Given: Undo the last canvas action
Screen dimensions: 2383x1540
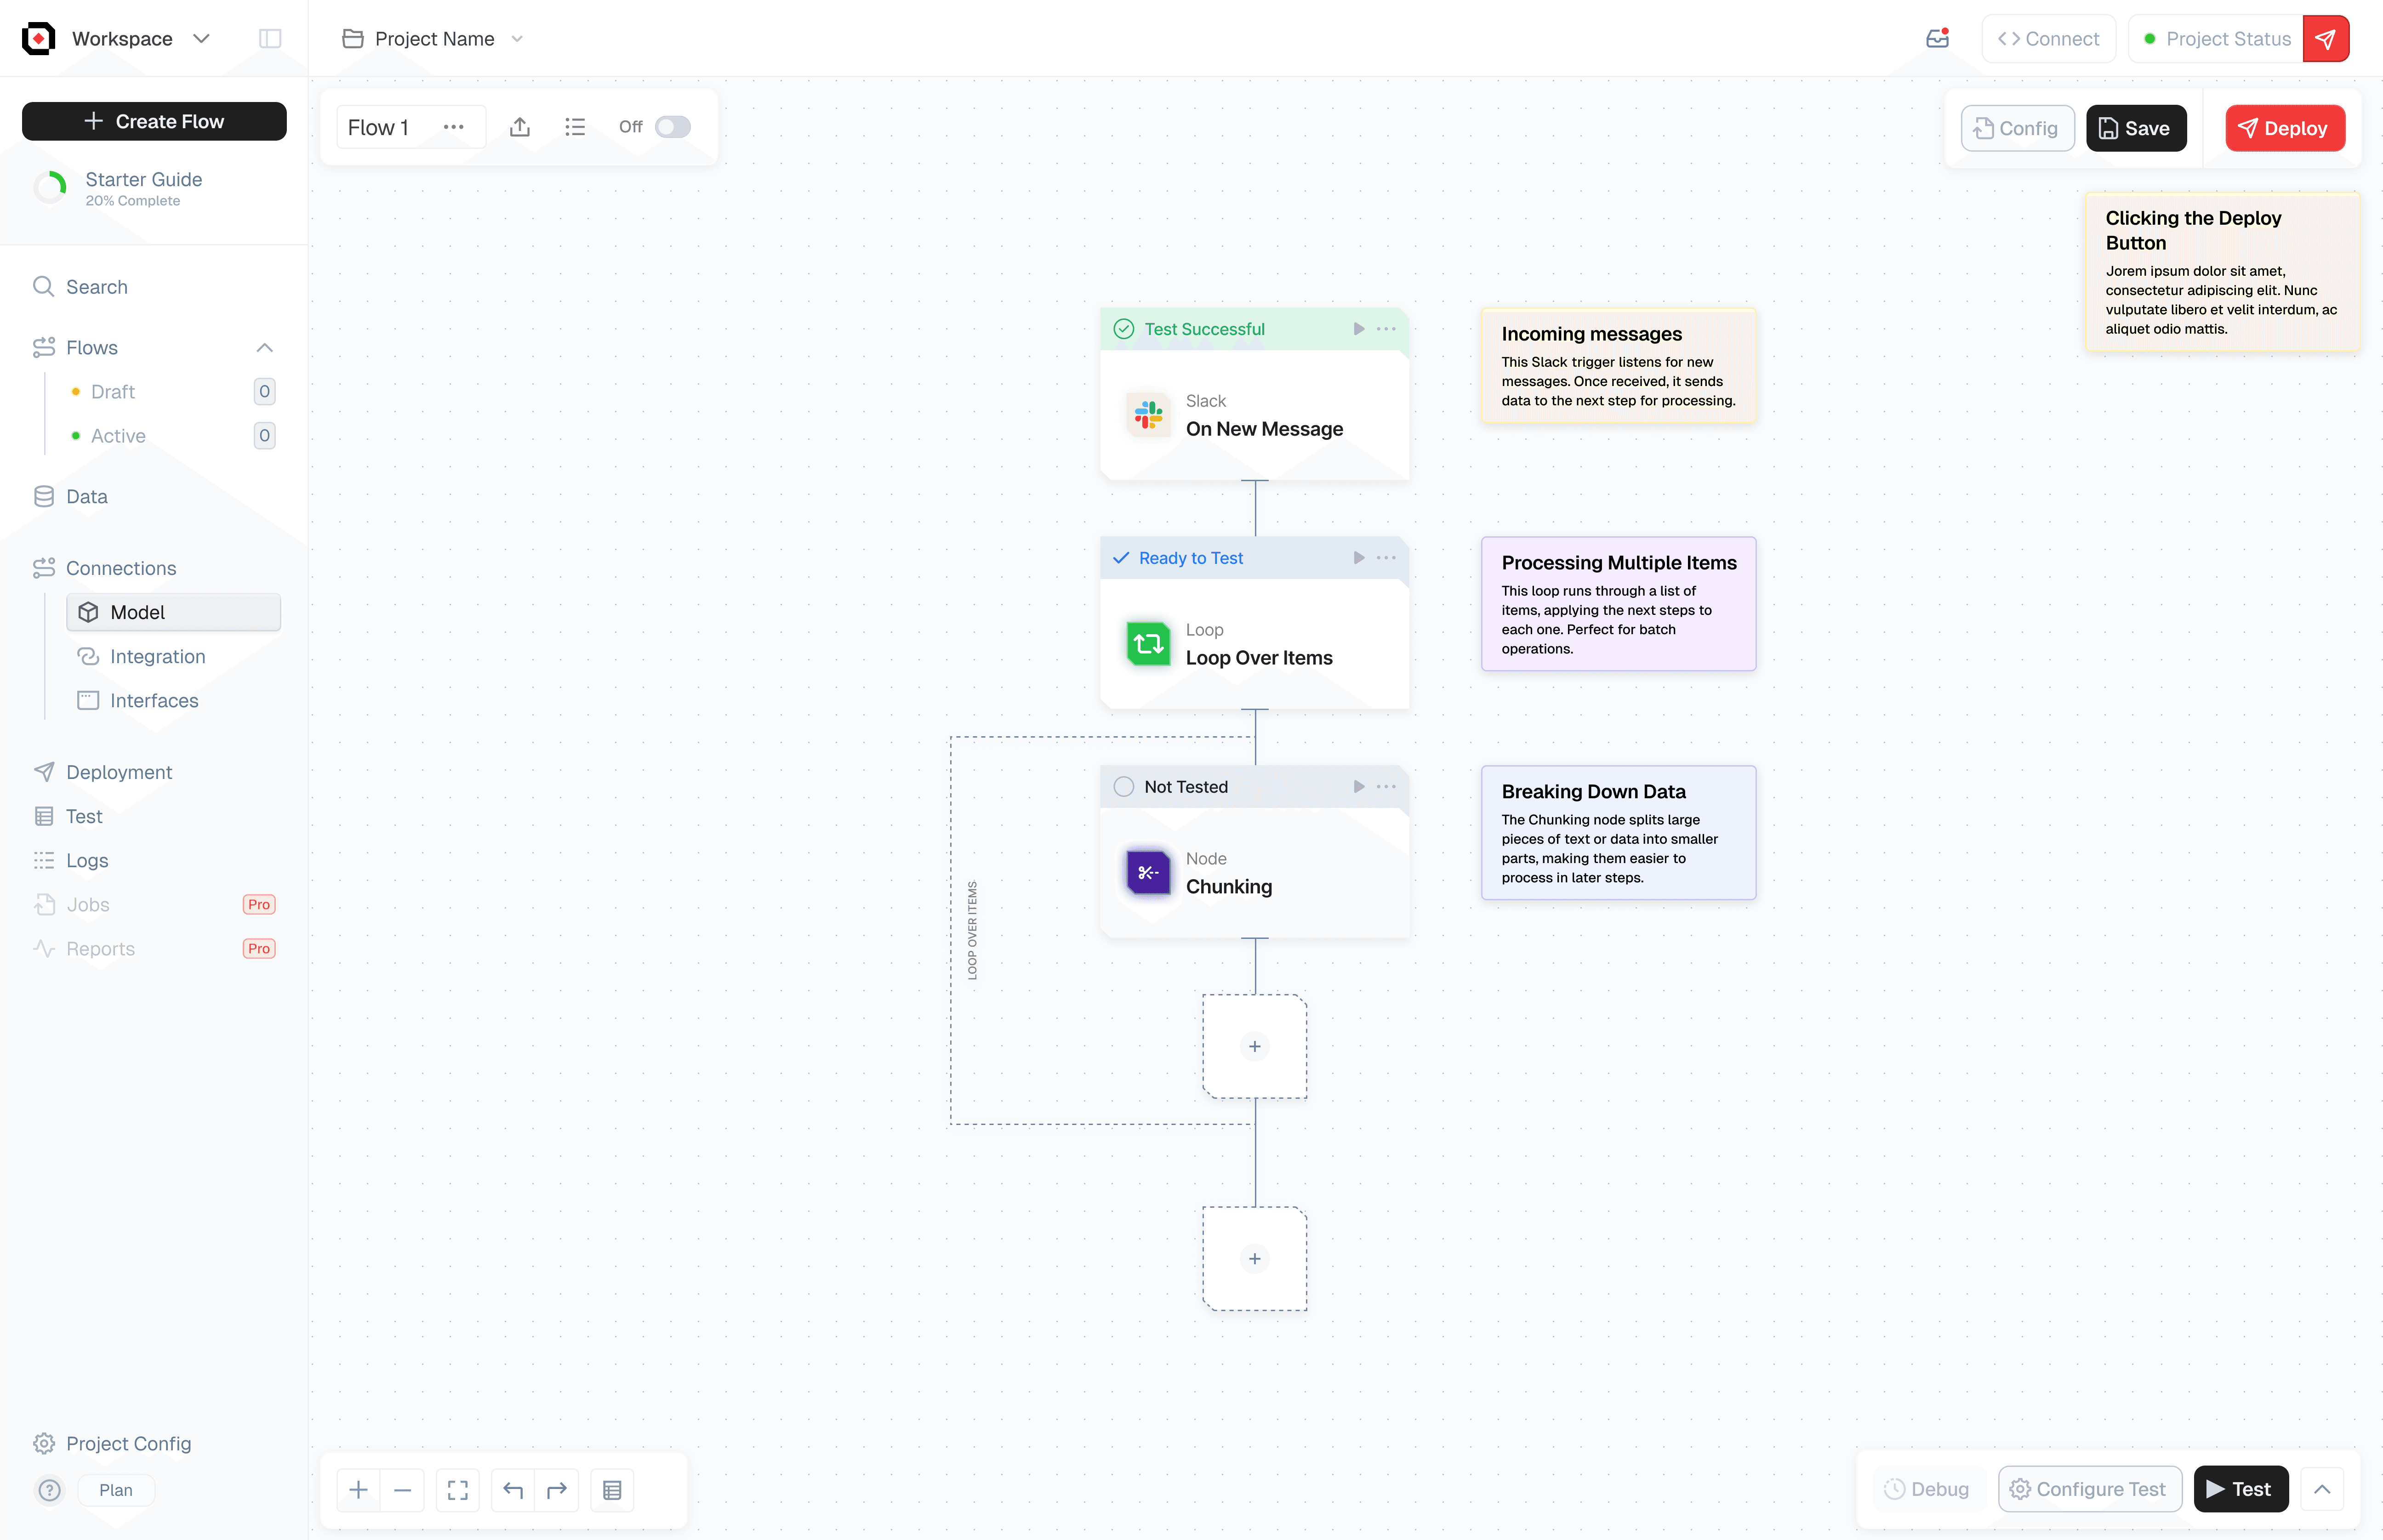Looking at the screenshot, I should click(513, 1490).
